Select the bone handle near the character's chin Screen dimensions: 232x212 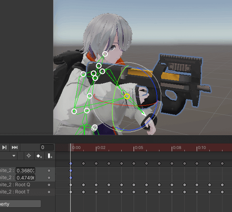105,54
